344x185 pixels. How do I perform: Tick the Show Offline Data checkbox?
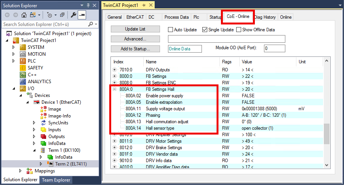pyautogui.click(x=239, y=30)
